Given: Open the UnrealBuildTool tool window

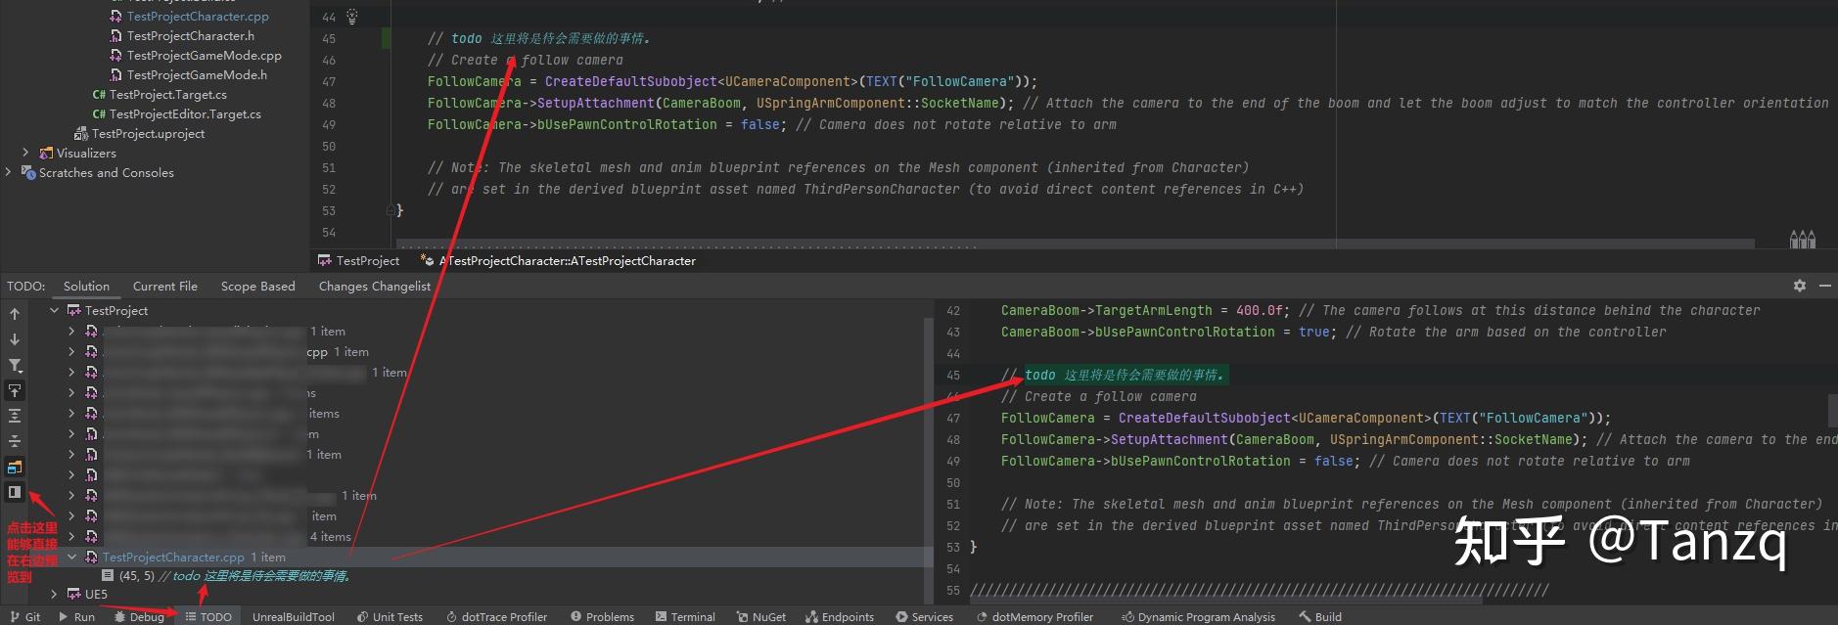Looking at the screenshot, I should [293, 616].
